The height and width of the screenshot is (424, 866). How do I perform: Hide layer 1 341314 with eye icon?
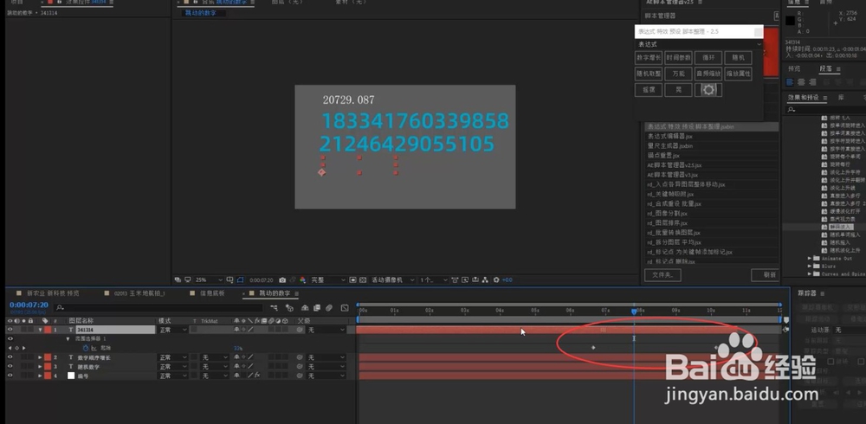point(10,330)
